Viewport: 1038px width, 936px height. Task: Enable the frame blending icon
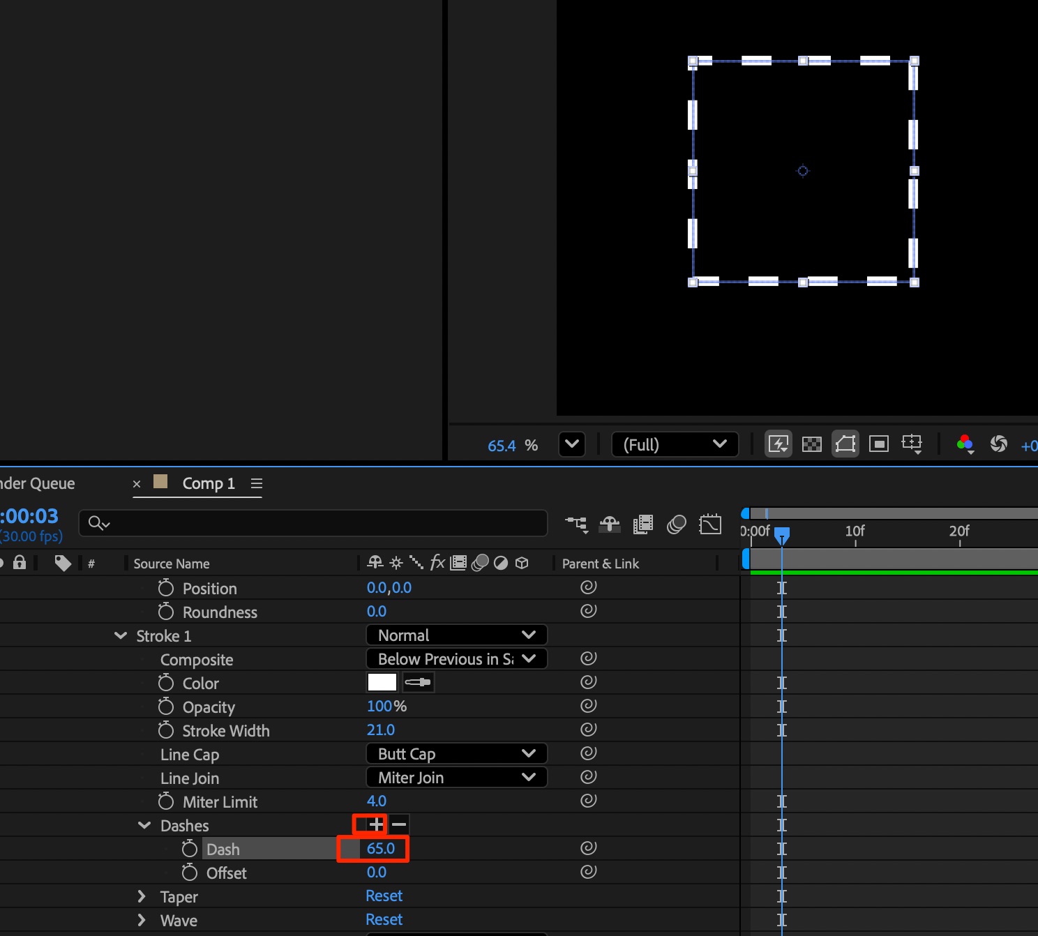coord(642,524)
